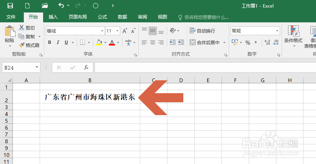Apply red font color

click(x=112, y=42)
